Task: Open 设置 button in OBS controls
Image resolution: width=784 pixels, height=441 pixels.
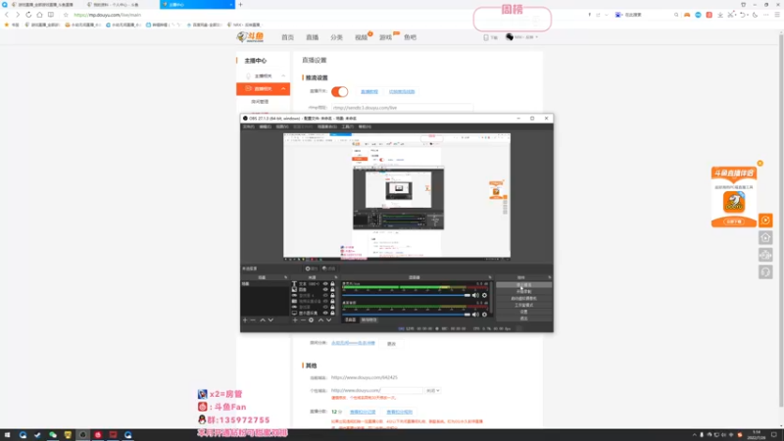Action: 524,312
